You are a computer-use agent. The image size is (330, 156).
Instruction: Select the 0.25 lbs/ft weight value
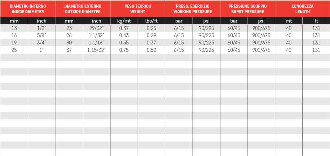click(151, 28)
